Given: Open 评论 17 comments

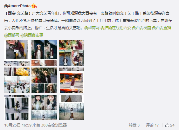Looking at the screenshot, I should tap(152, 125).
